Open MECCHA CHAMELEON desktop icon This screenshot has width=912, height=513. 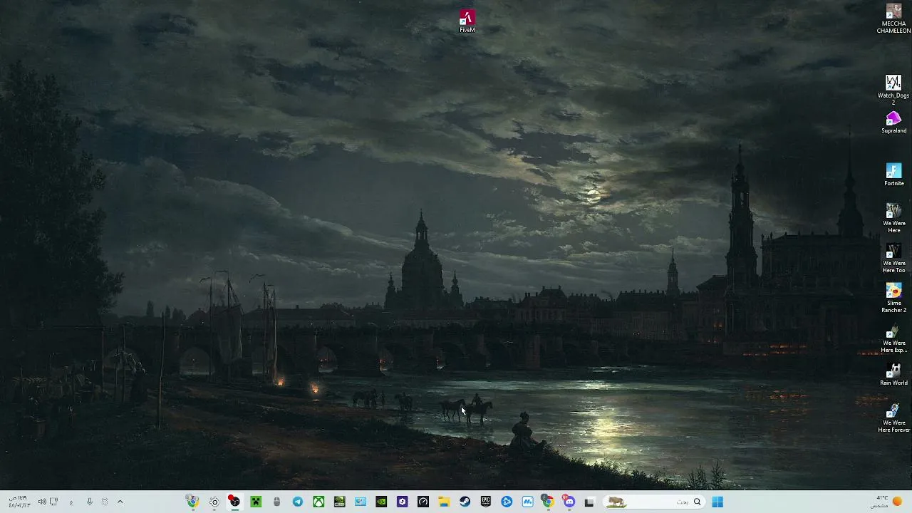click(893, 19)
